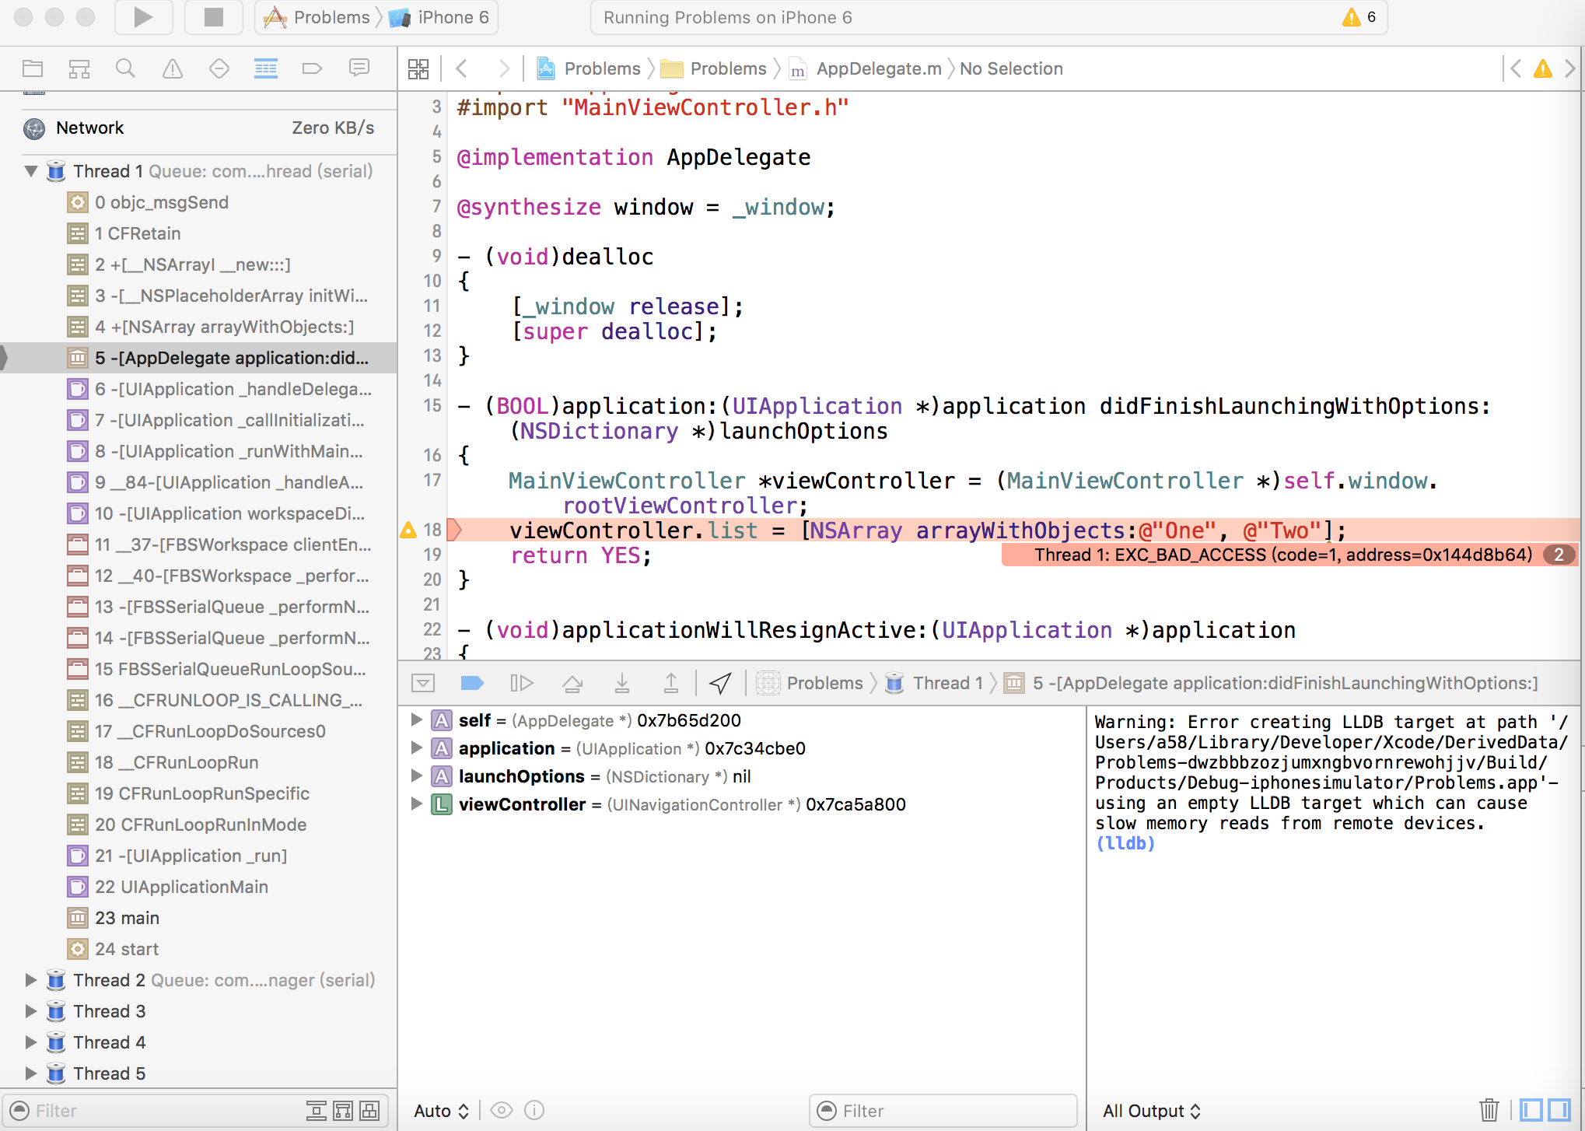Jump to previous issue arrow
The height and width of the screenshot is (1131, 1585).
click(1515, 68)
